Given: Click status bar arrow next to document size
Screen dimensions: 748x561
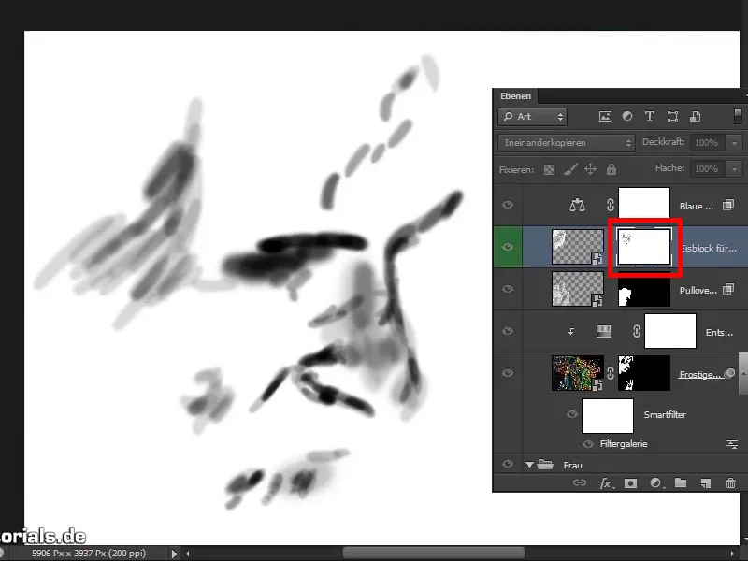Looking at the screenshot, I should 175,554.
